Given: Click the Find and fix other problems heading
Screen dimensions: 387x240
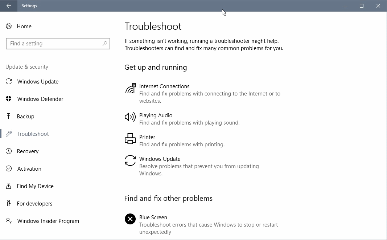Looking at the screenshot, I should 168,198.
